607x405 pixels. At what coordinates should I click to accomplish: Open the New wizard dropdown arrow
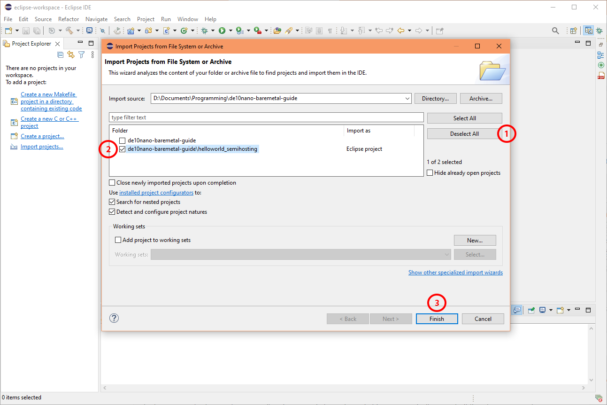point(16,30)
